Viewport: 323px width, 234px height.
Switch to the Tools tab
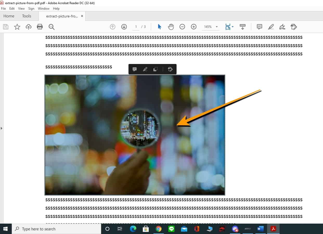point(27,16)
